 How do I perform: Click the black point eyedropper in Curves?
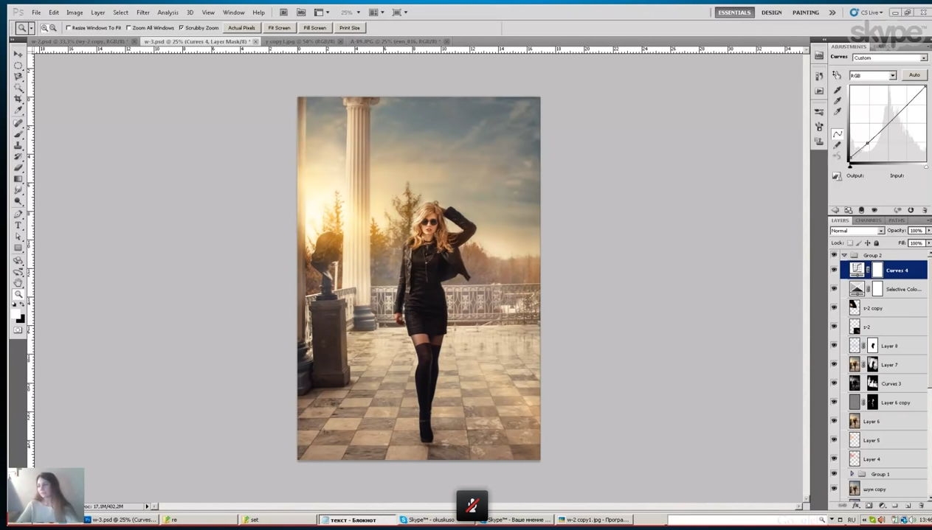coord(838,90)
